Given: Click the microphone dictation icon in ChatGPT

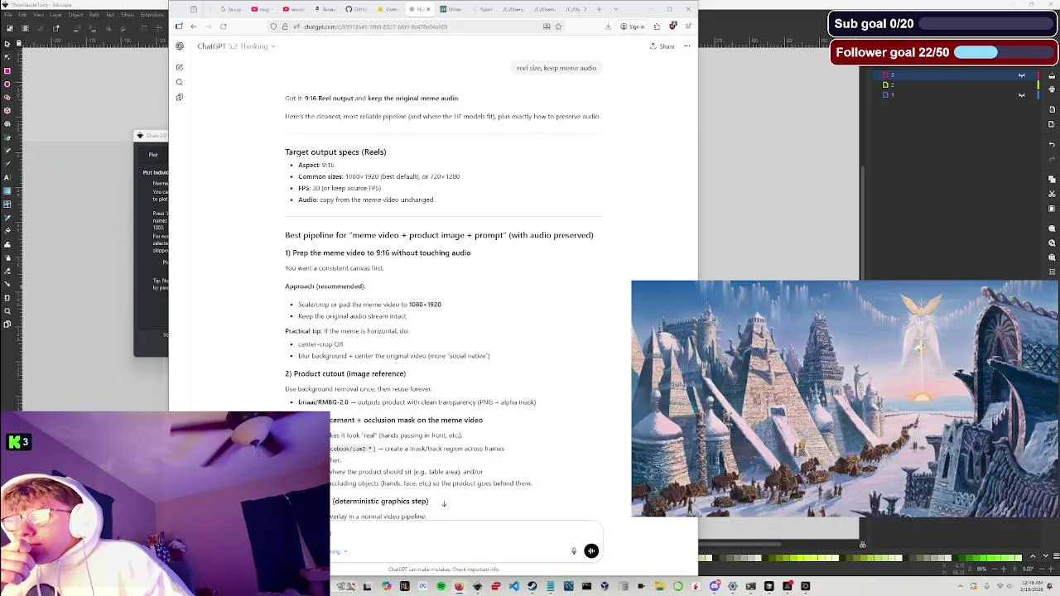Looking at the screenshot, I should click(574, 551).
